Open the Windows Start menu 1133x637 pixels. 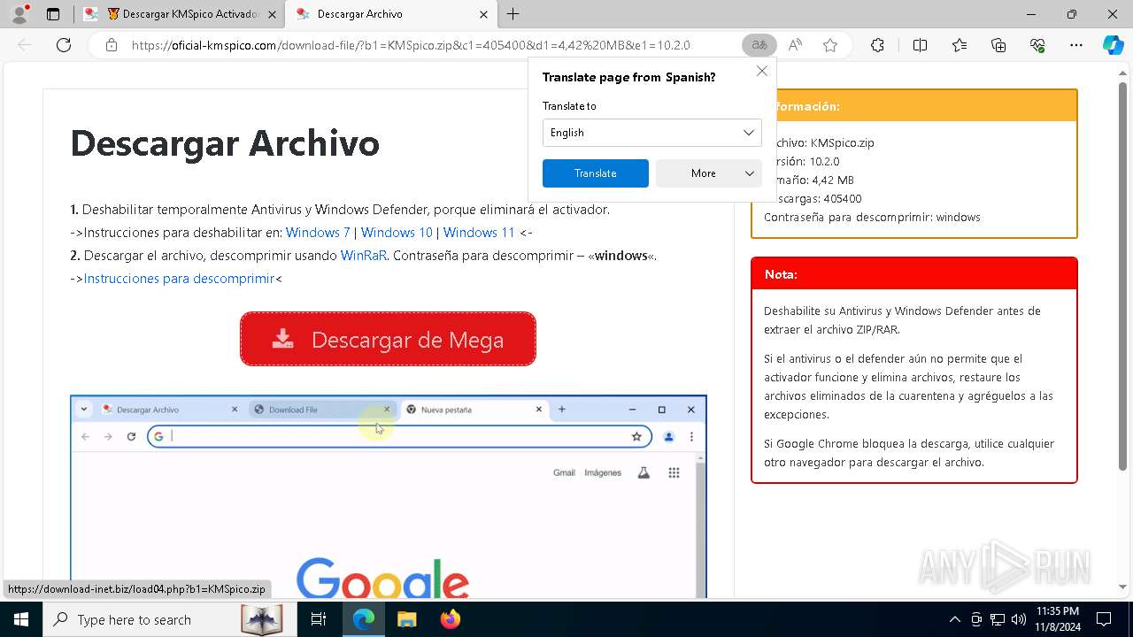[21, 619]
